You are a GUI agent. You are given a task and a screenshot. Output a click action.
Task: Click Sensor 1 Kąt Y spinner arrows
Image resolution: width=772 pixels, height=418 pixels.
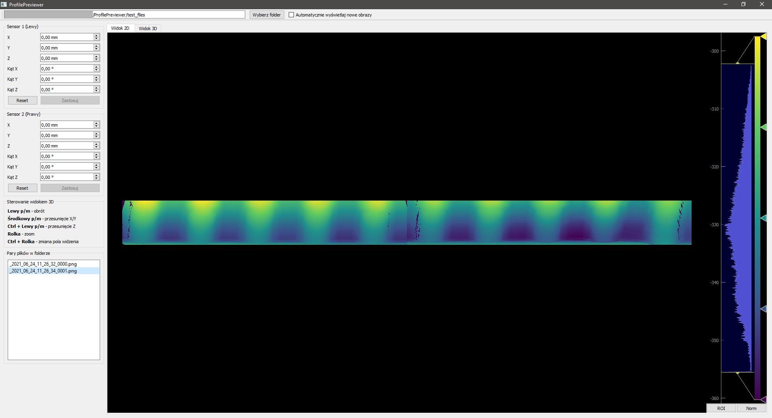96,79
